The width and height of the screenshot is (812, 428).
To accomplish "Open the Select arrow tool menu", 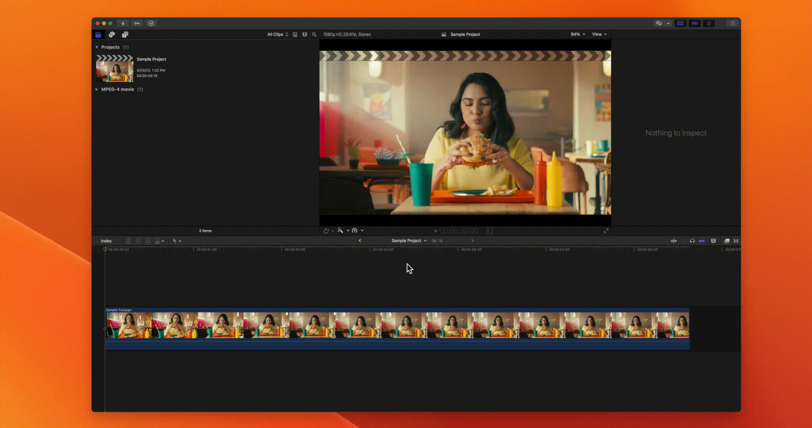I will point(177,241).
